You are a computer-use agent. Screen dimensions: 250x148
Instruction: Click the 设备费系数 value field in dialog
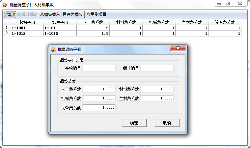pos(99,108)
